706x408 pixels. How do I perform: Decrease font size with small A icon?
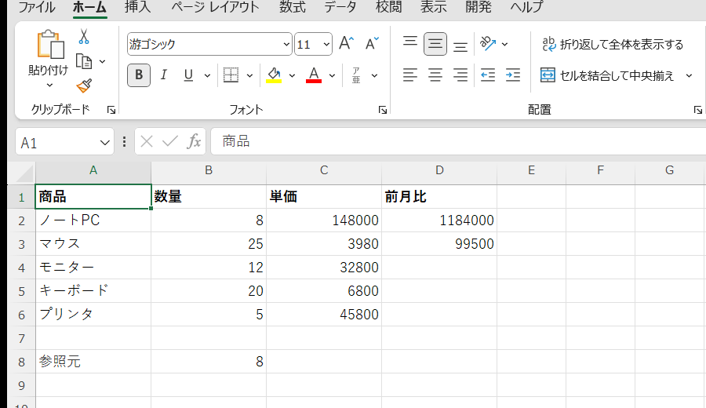click(x=372, y=44)
